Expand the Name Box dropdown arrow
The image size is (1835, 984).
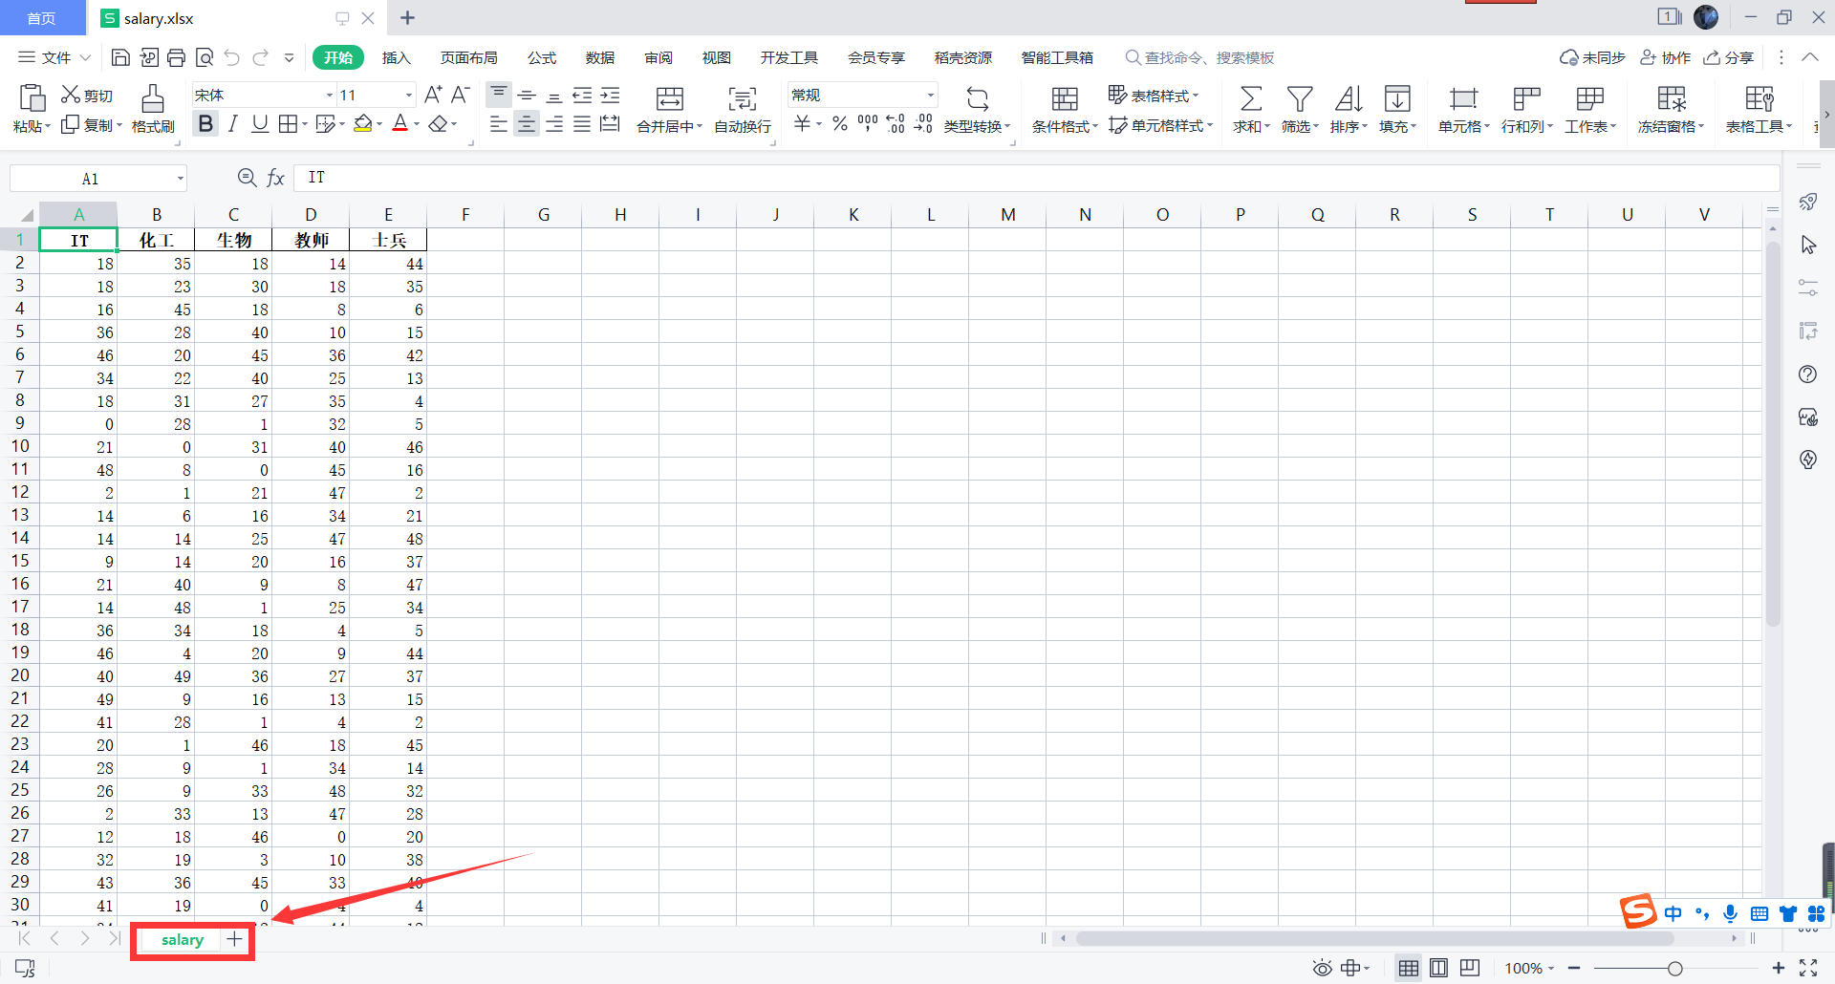180,179
